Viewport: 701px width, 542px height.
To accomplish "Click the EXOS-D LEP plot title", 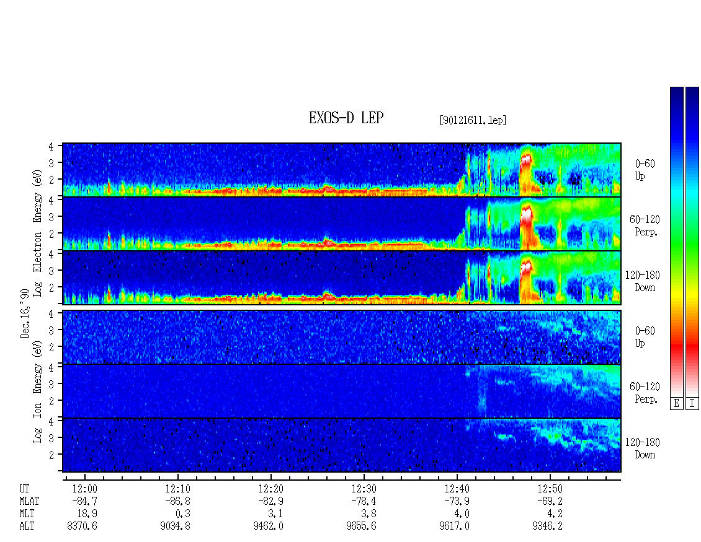I will [x=346, y=118].
